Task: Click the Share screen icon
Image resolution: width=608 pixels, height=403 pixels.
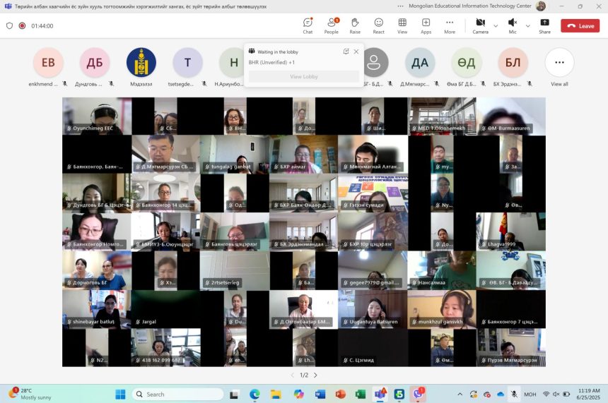Action: point(544,25)
